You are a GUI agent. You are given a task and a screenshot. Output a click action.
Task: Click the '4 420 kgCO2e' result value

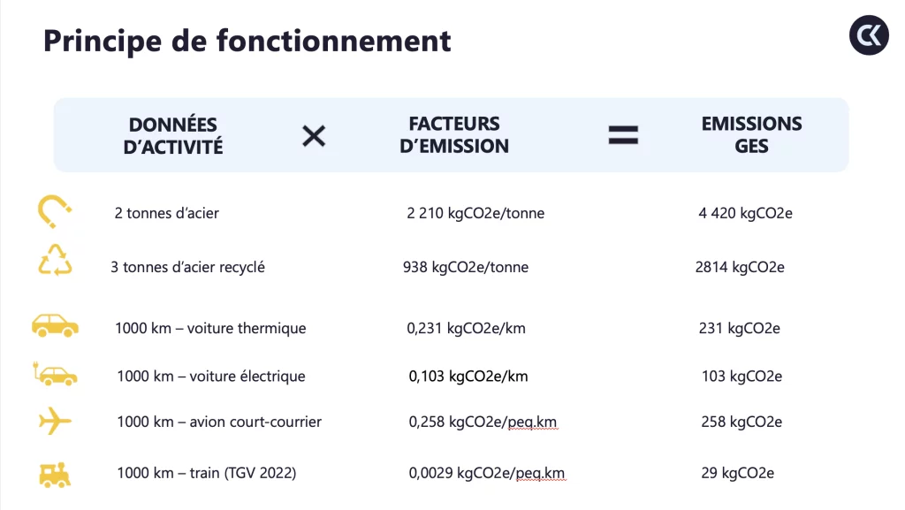coord(745,213)
